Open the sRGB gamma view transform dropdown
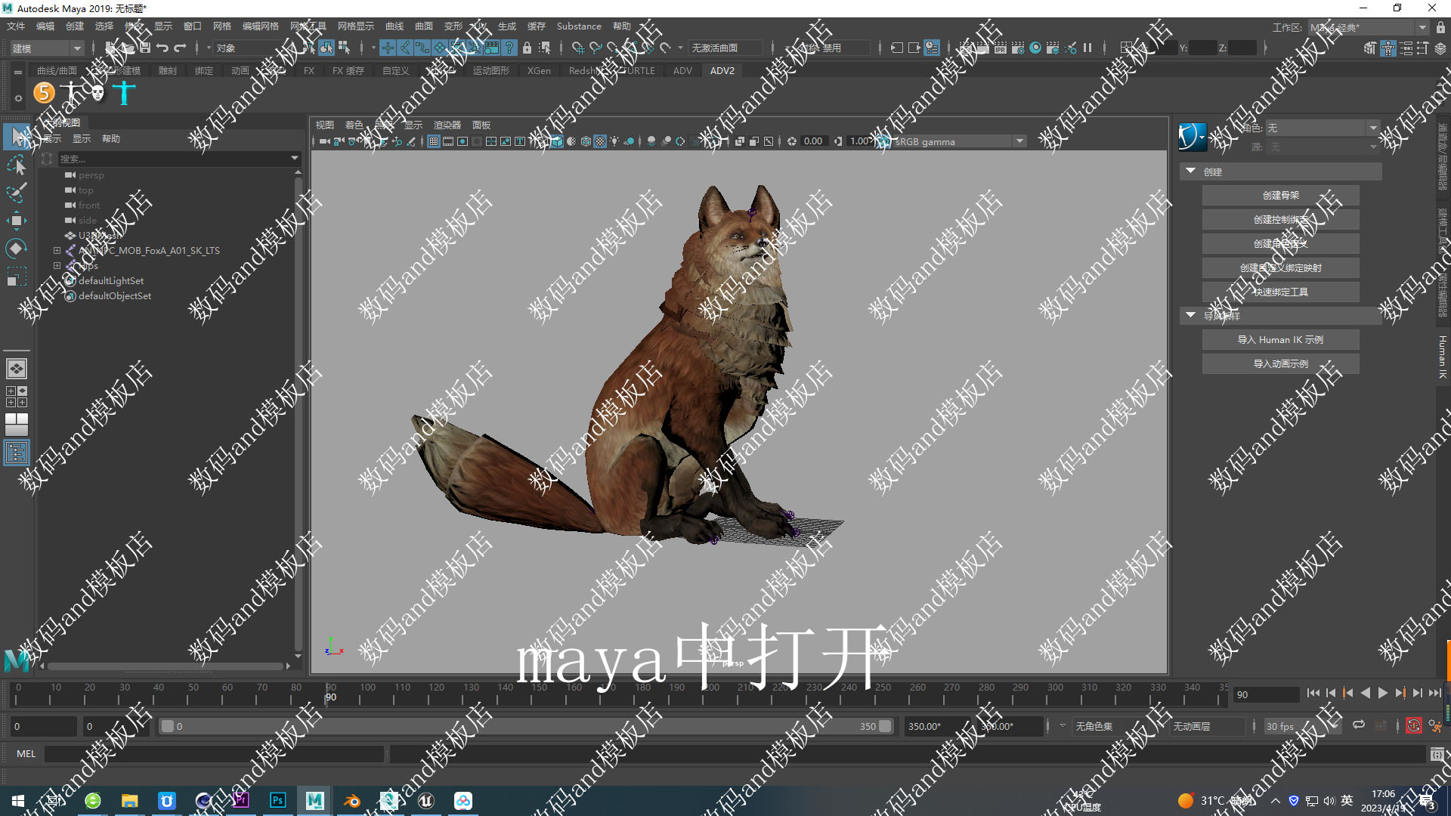 tap(959, 141)
